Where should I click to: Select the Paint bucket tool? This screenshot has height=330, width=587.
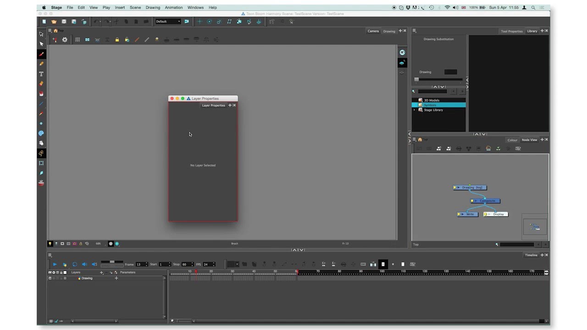point(41,93)
